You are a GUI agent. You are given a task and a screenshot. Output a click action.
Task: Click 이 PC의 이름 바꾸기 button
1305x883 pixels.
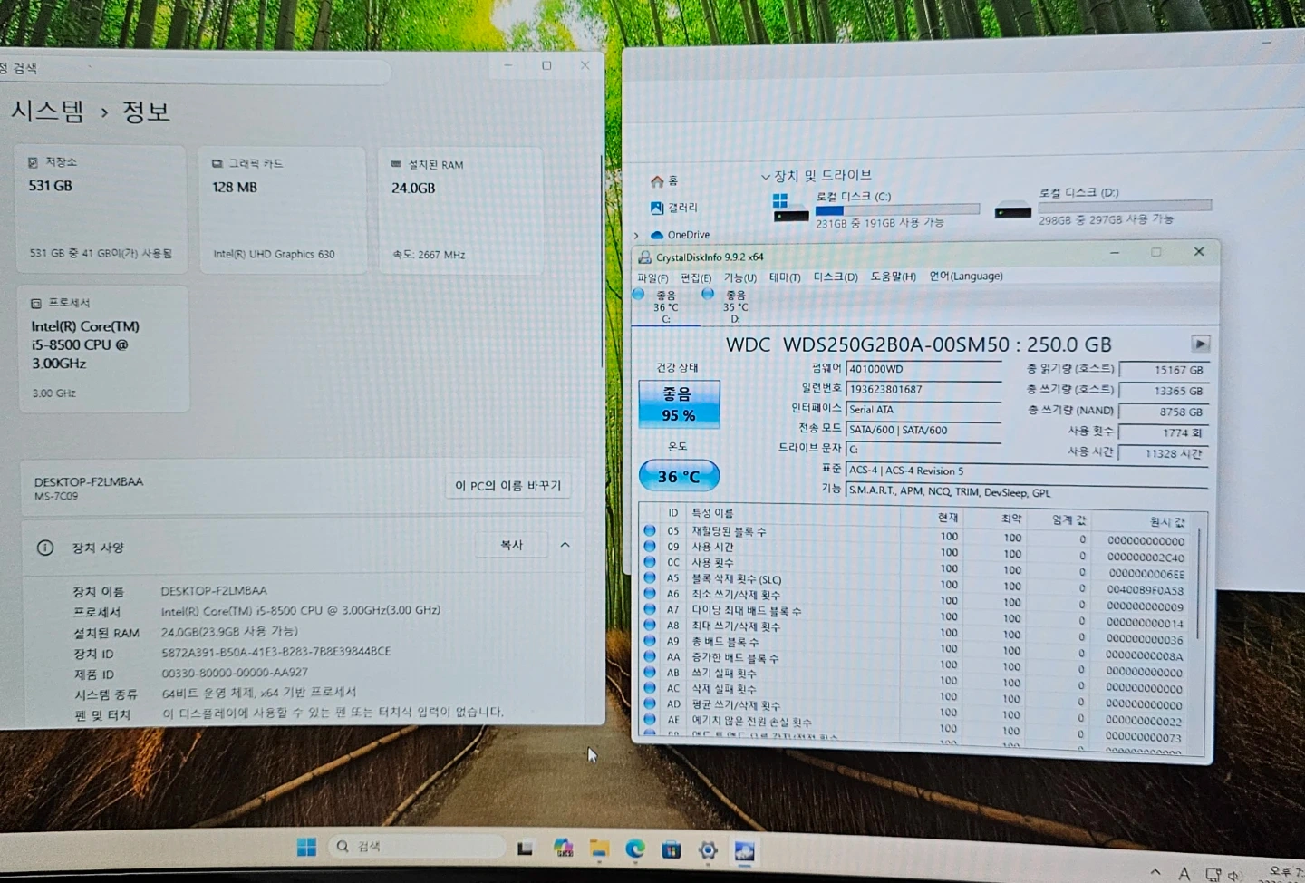(507, 486)
